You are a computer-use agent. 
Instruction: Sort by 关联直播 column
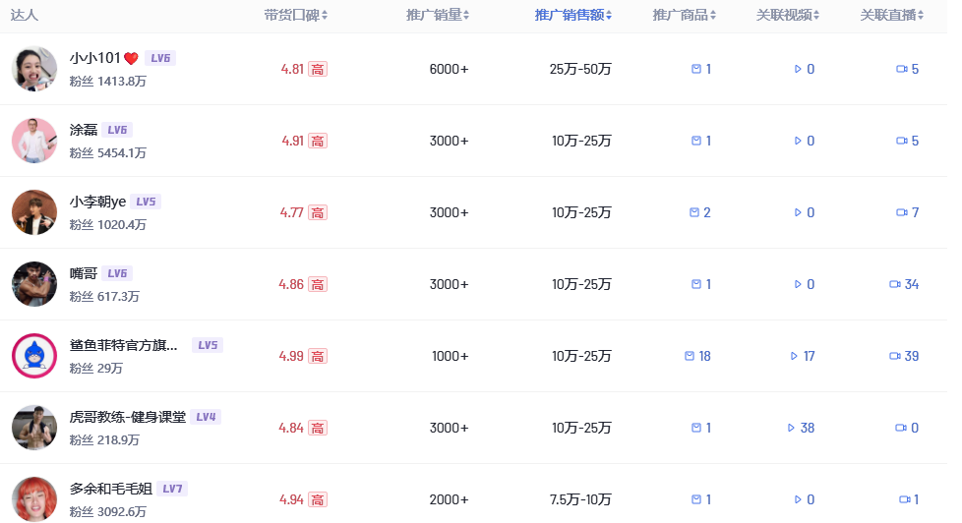pos(892,16)
